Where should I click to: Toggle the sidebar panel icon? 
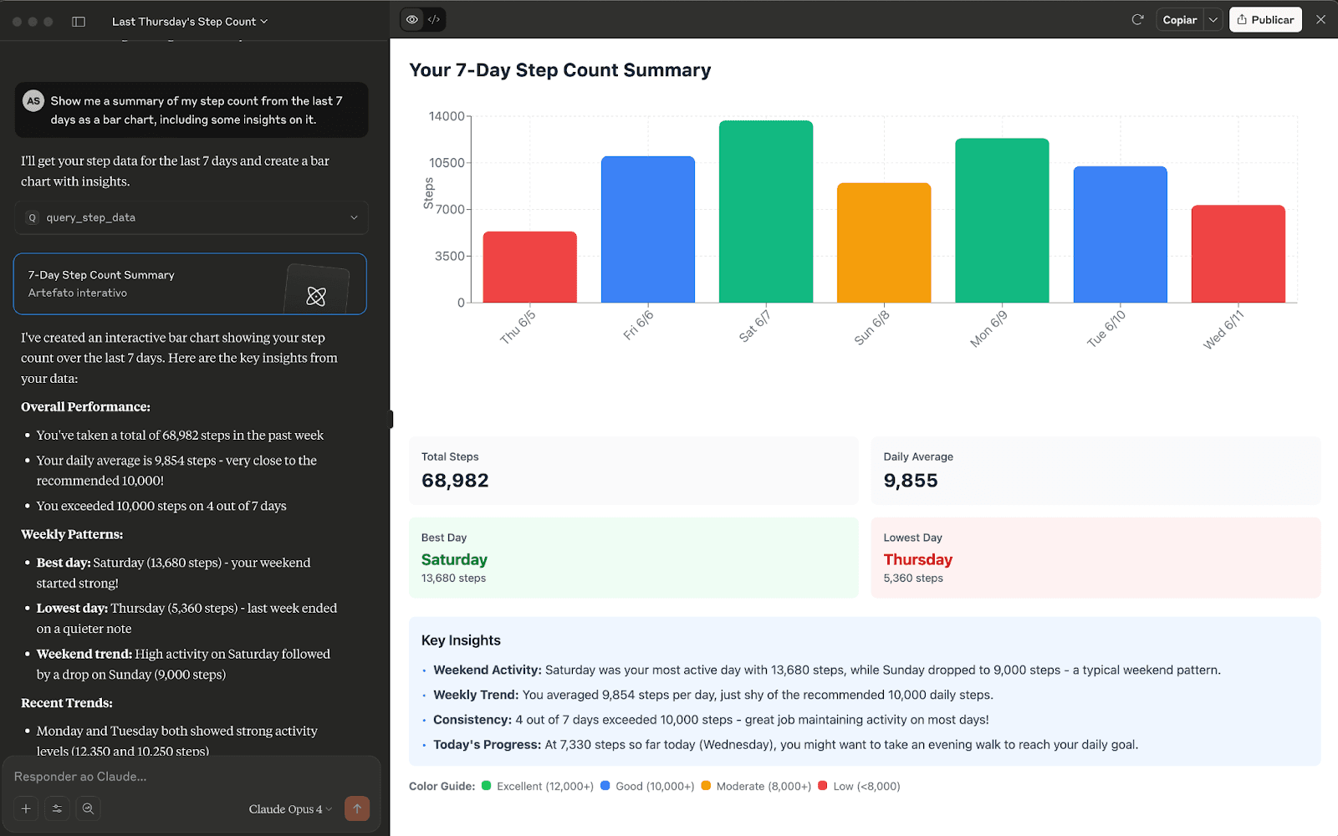pos(79,22)
